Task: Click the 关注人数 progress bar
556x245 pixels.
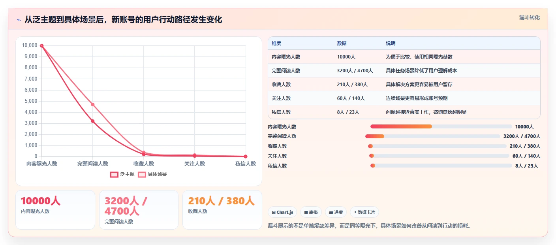Action: [x=439, y=156]
